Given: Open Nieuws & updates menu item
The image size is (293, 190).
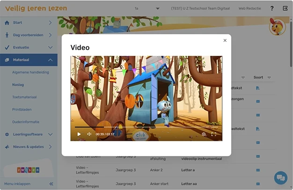Looking at the screenshot, I should 29,147.
